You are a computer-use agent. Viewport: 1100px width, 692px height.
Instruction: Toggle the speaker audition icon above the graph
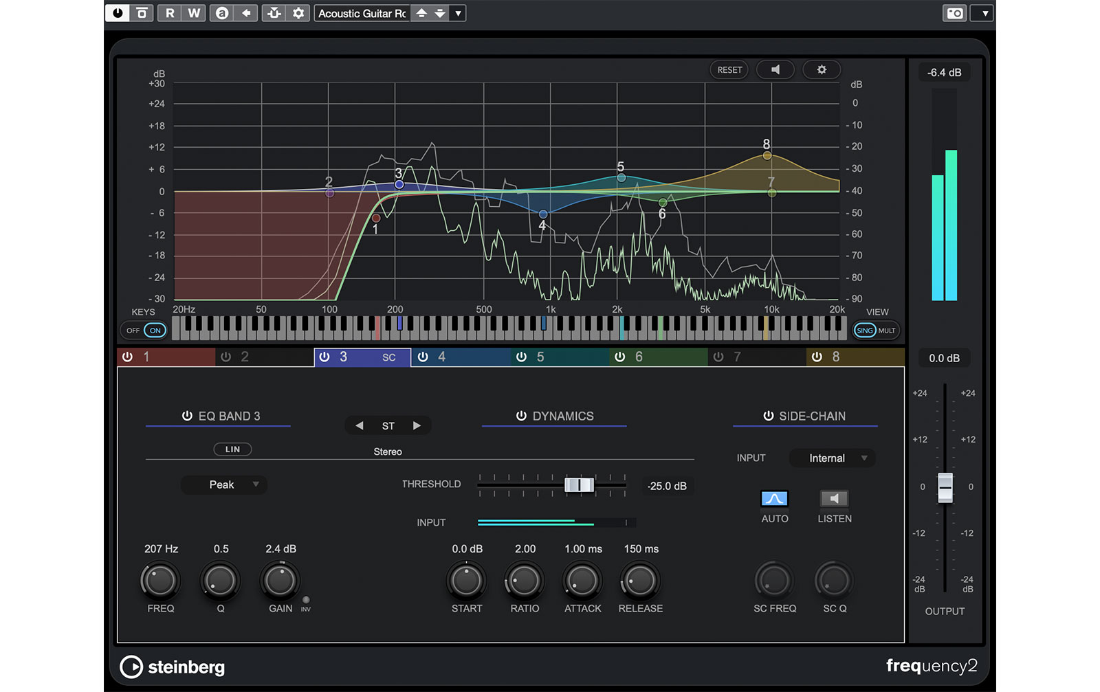tap(775, 69)
